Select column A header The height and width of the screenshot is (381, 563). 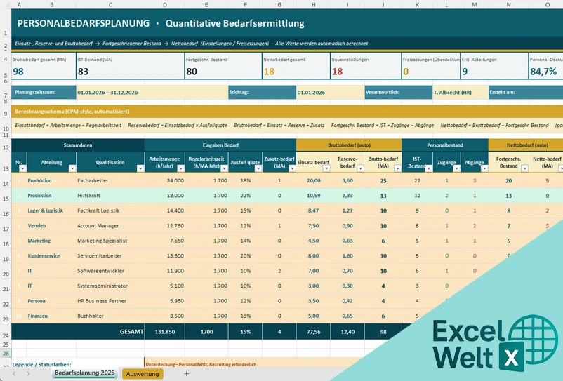point(19,4)
